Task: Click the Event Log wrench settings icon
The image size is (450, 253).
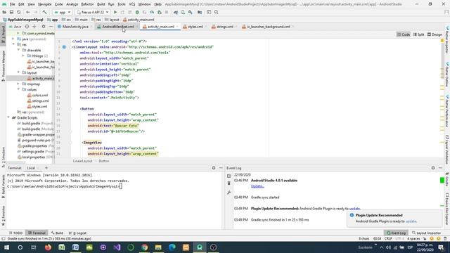Action: pyautogui.click(x=229, y=193)
